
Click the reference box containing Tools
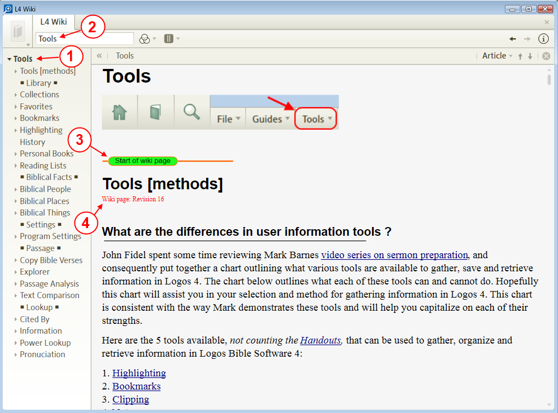(x=85, y=38)
